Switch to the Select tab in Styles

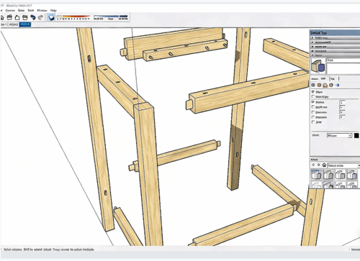coord(315,78)
